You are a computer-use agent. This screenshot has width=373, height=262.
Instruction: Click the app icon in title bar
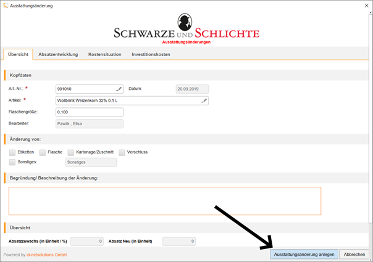coord(6,6)
